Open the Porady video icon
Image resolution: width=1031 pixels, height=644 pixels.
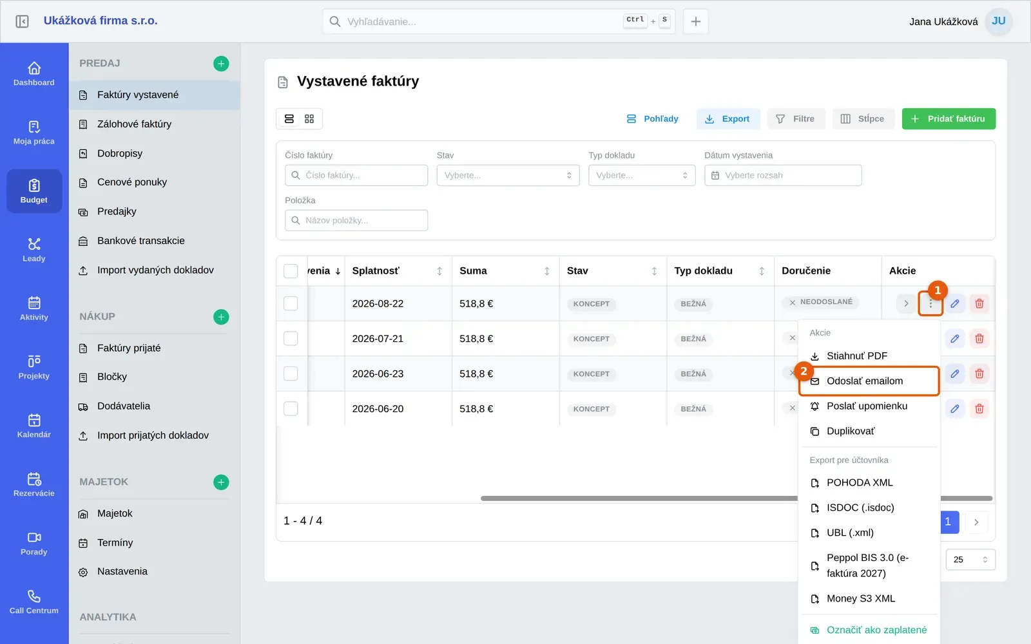34,538
